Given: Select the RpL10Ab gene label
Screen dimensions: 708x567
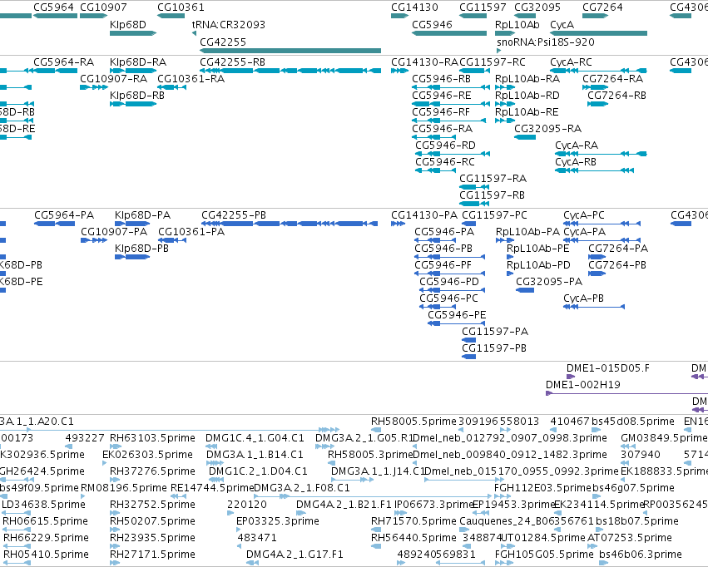Looking at the screenshot, I should click(517, 24).
